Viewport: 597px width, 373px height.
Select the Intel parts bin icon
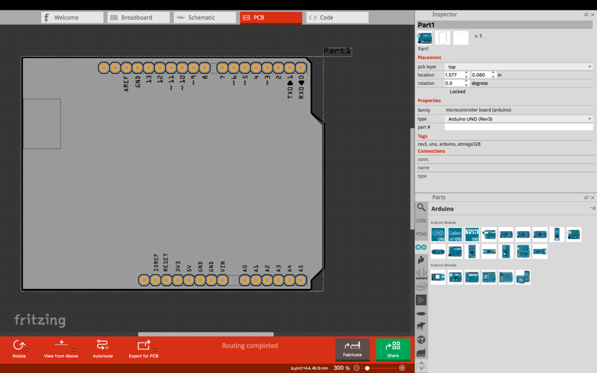[421, 286]
